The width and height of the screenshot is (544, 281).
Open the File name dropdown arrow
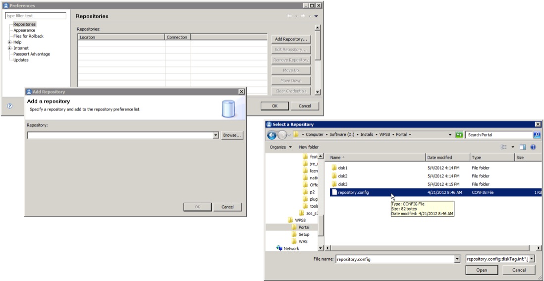pyautogui.click(x=457, y=259)
